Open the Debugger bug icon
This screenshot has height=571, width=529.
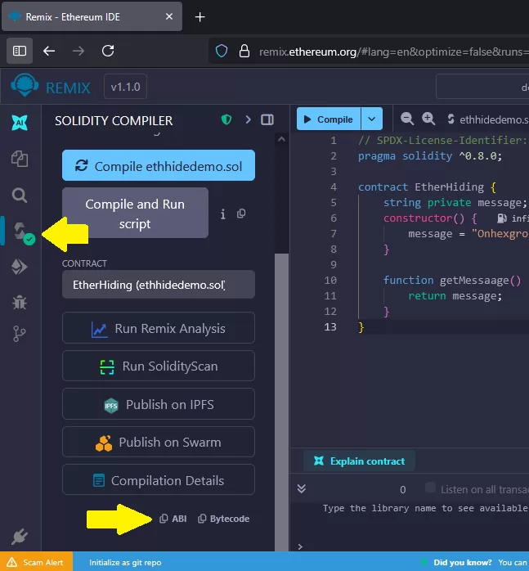(19, 302)
